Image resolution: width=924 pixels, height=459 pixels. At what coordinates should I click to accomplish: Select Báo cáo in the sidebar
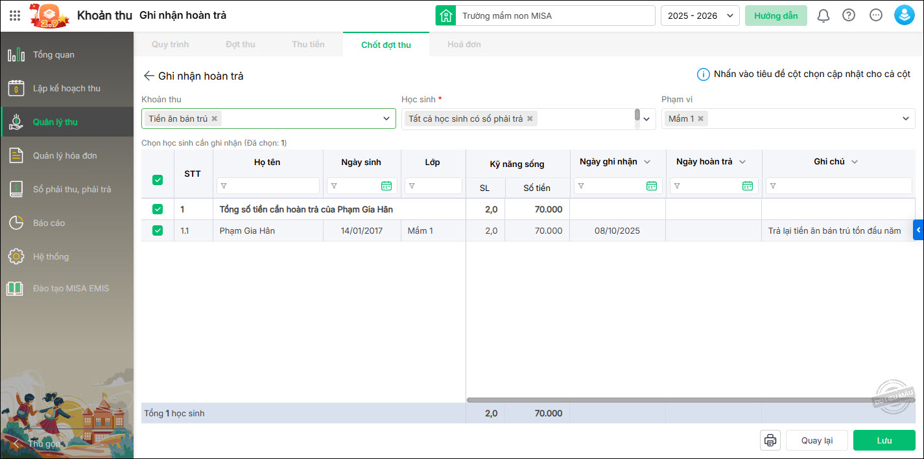[x=49, y=223]
